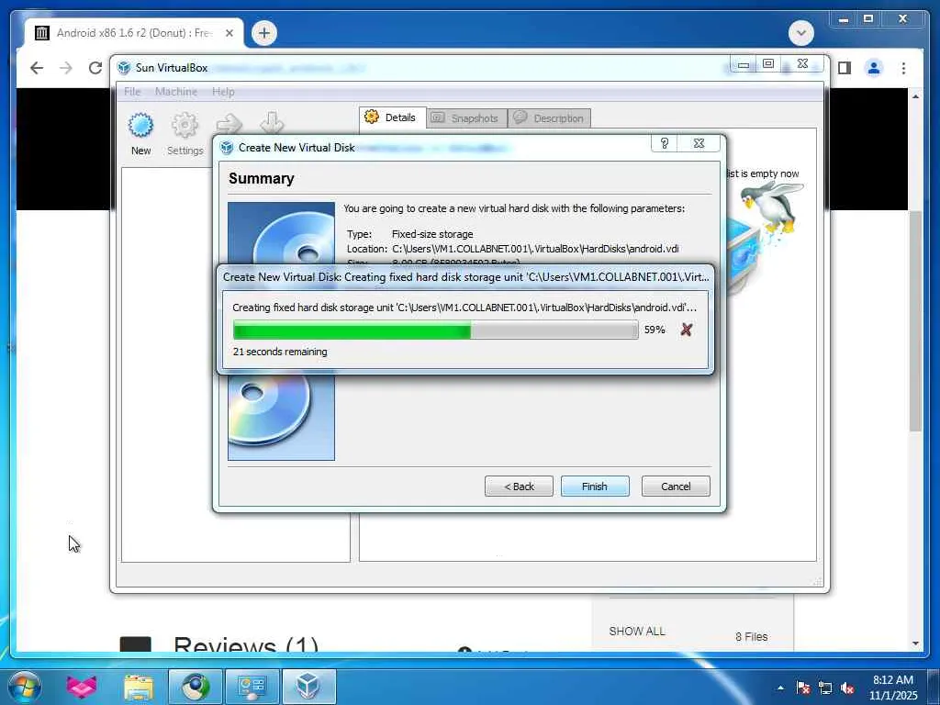The height and width of the screenshot is (705, 940).
Task: Click the muted volume tray icon
Action: 847,688
